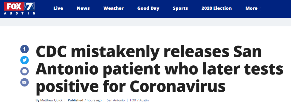This screenshot has height=105, width=291.
Task: Select Good Day in the navigation bar
Action: point(148,9)
